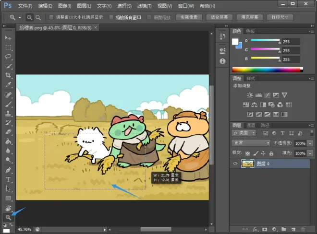
Task: Choose zoom in mode in options bar
Action: (29, 18)
